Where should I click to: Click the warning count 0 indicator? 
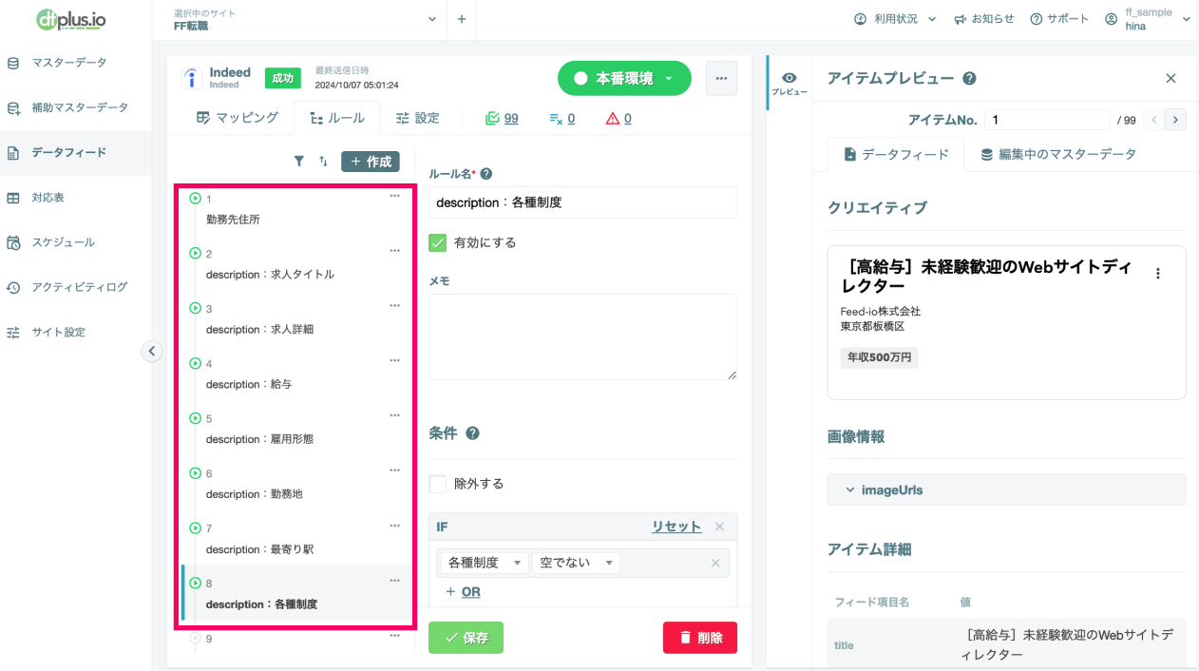point(619,119)
